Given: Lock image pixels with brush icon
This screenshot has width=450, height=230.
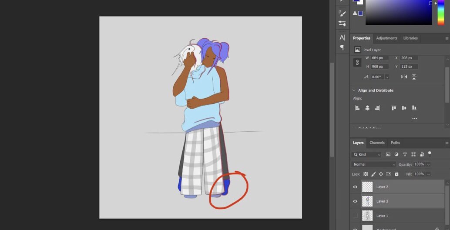Looking at the screenshot, I should click(373, 174).
